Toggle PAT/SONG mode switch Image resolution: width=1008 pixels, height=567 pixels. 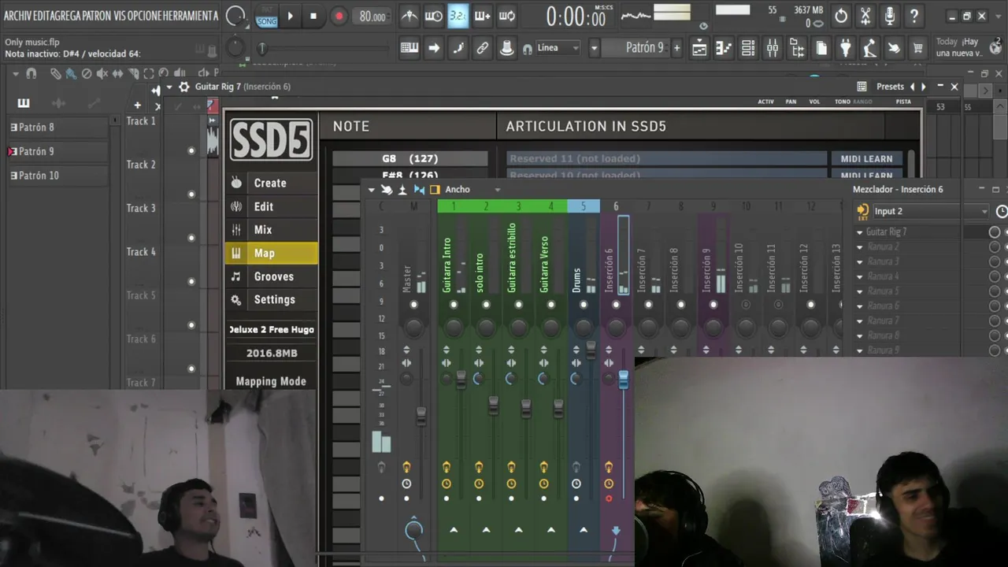click(266, 16)
